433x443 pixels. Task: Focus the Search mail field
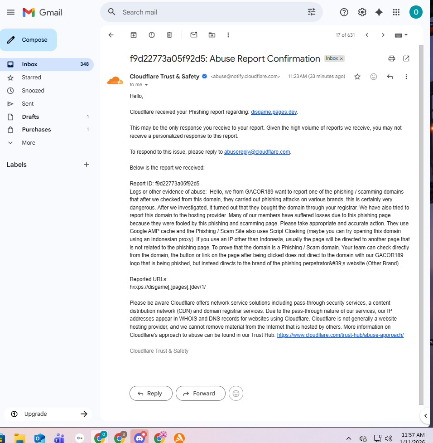212,12
